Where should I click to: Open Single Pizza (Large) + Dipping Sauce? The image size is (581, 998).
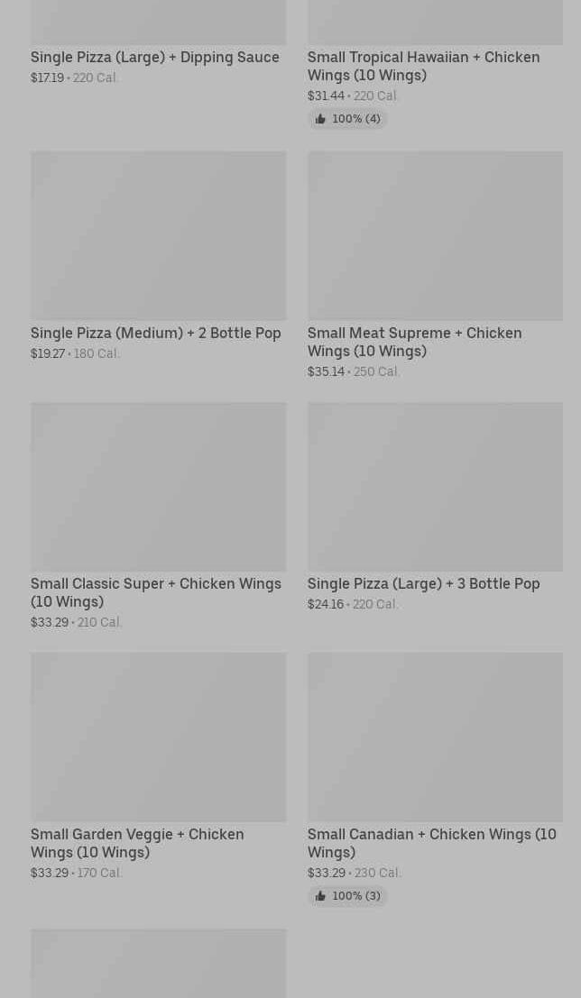pyautogui.click(x=155, y=58)
